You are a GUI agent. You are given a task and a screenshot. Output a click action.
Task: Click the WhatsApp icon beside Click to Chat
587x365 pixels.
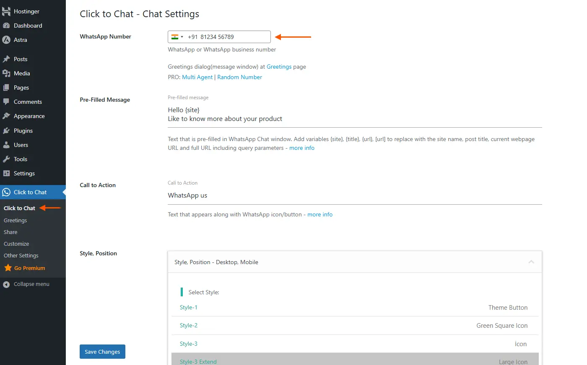(x=6, y=192)
